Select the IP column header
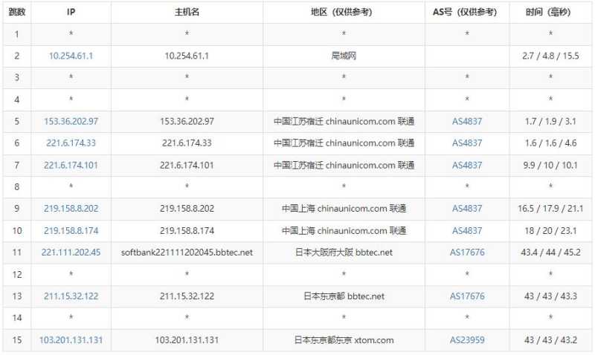 coord(71,12)
